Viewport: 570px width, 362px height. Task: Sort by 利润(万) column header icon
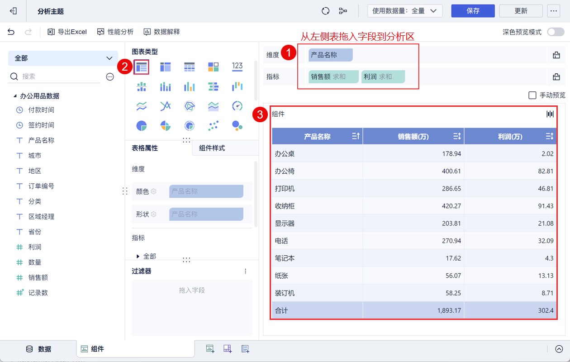click(x=550, y=136)
